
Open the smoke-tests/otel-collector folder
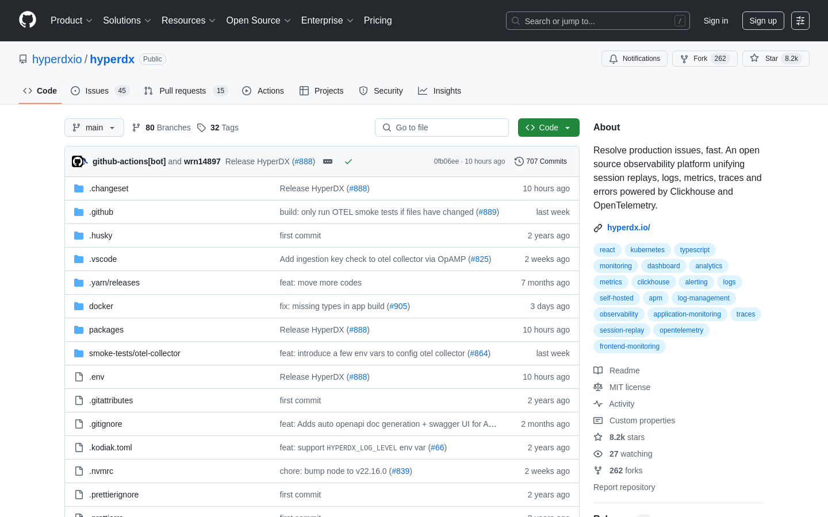pos(135,353)
